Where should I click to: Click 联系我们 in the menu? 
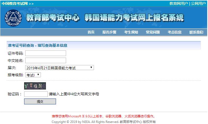(x=196, y=32)
